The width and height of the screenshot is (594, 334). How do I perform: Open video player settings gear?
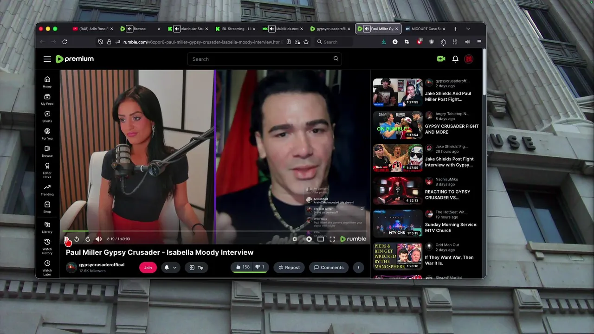[x=295, y=239]
